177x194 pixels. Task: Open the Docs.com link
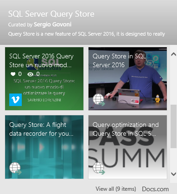coord(155,189)
